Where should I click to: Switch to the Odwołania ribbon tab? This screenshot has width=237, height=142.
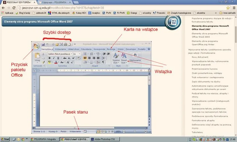86,49
